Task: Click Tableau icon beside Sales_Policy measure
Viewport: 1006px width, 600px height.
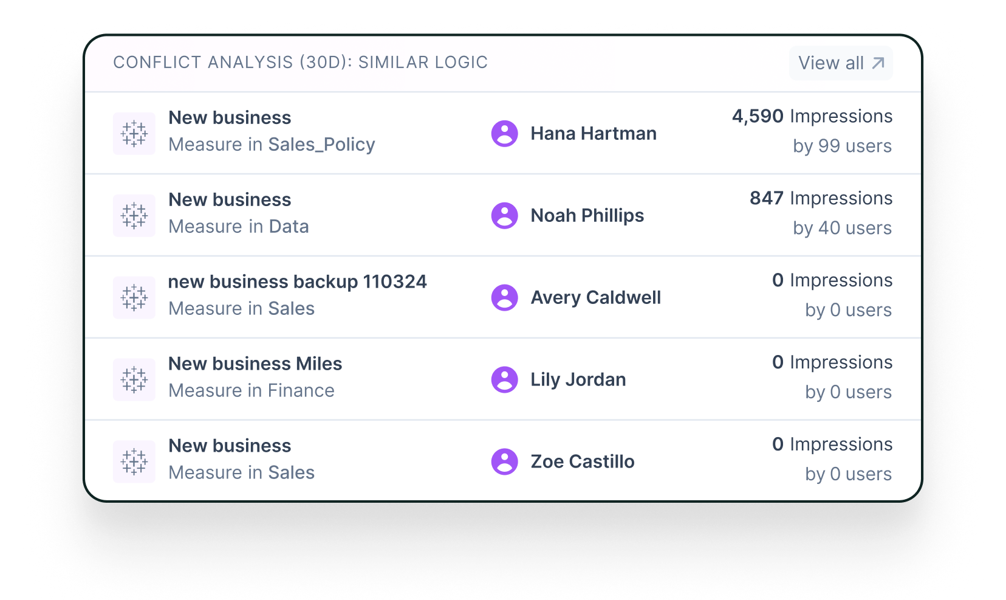Action: 134,134
